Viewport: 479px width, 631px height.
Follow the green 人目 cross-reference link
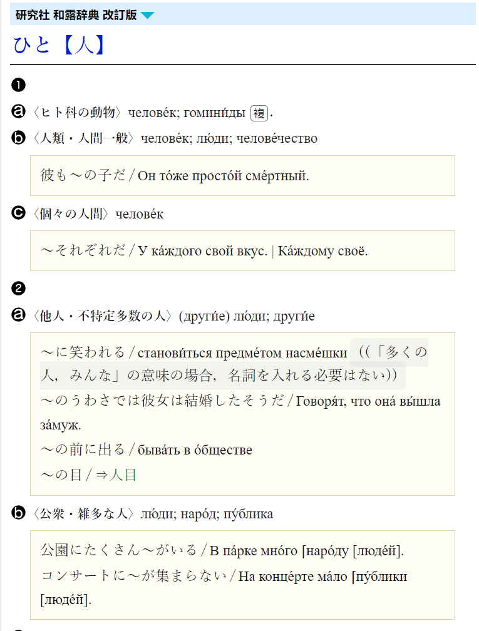click(123, 475)
